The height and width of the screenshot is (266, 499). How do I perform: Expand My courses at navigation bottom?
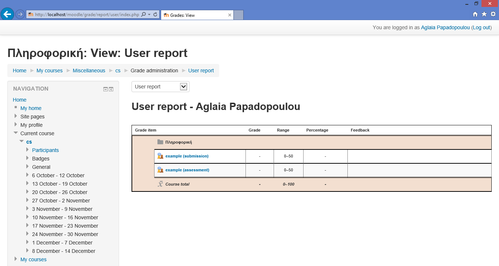(x=16, y=259)
